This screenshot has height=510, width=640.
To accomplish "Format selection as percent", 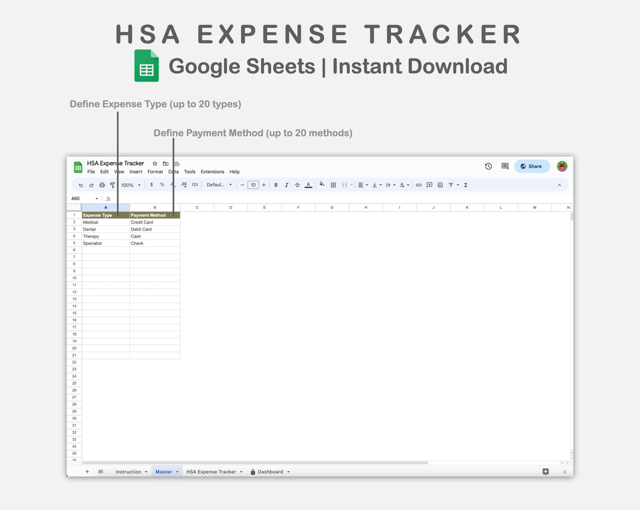I will (162, 185).
